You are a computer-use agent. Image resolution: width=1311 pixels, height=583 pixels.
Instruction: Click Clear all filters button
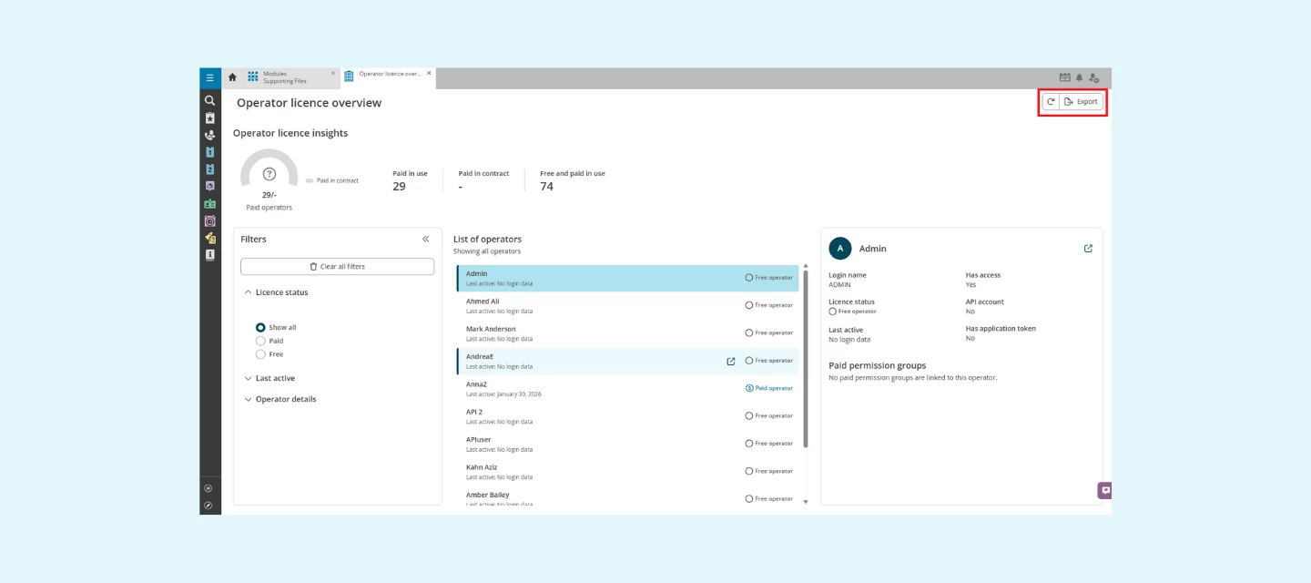click(337, 266)
